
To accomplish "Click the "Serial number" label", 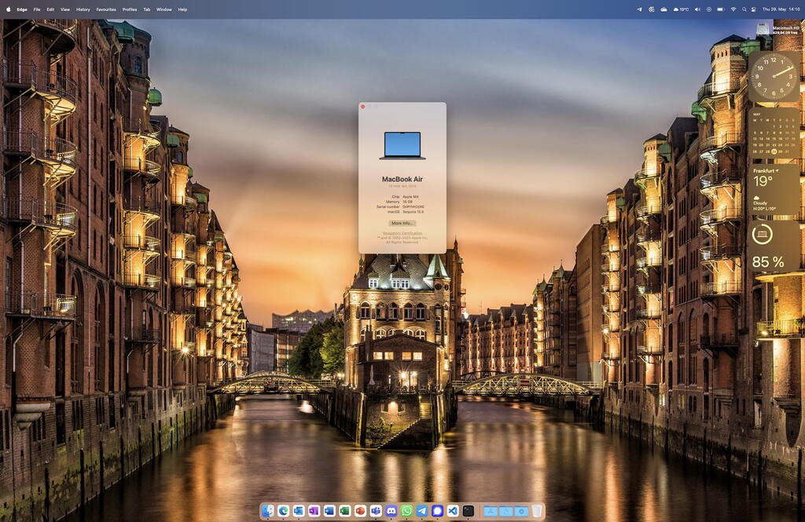I will (388, 206).
